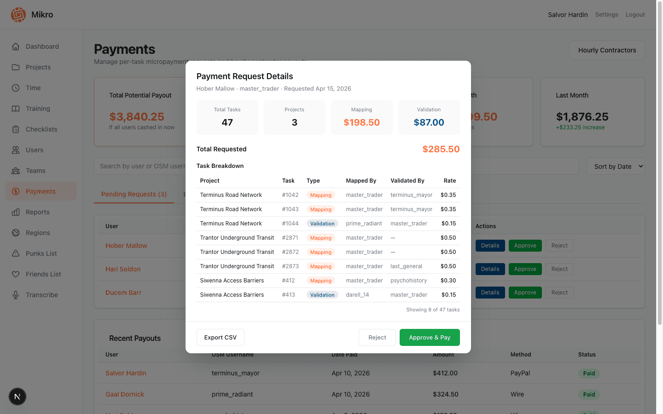Select the Regions globe icon

pyautogui.click(x=16, y=233)
